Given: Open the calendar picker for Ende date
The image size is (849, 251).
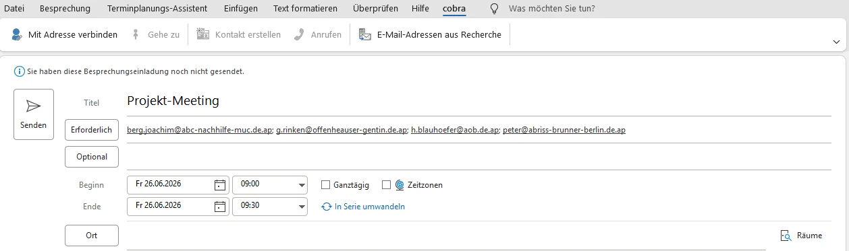Looking at the screenshot, I should click(220, 206).
